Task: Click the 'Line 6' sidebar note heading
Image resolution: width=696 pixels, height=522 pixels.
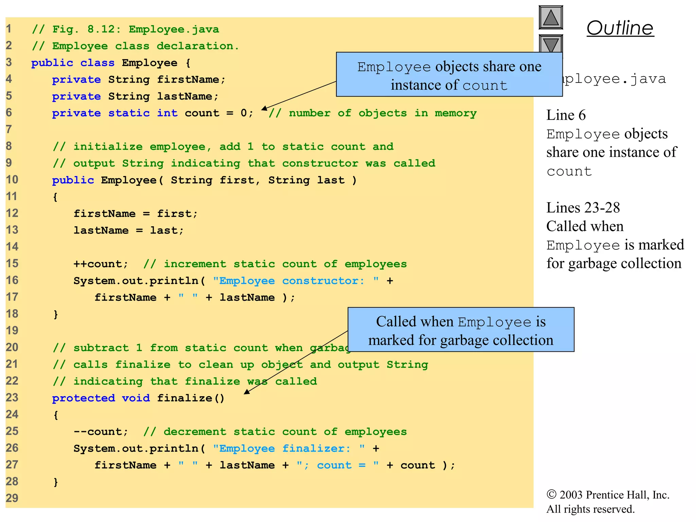Action: 566,115
